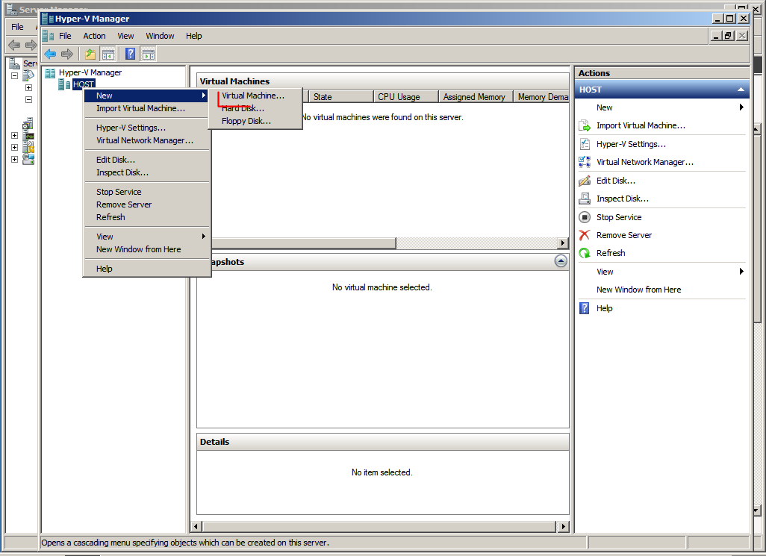Screen dimensions: 766x556
Task: Expand bottom plus node in Server Manager tree
Action: 15,159
